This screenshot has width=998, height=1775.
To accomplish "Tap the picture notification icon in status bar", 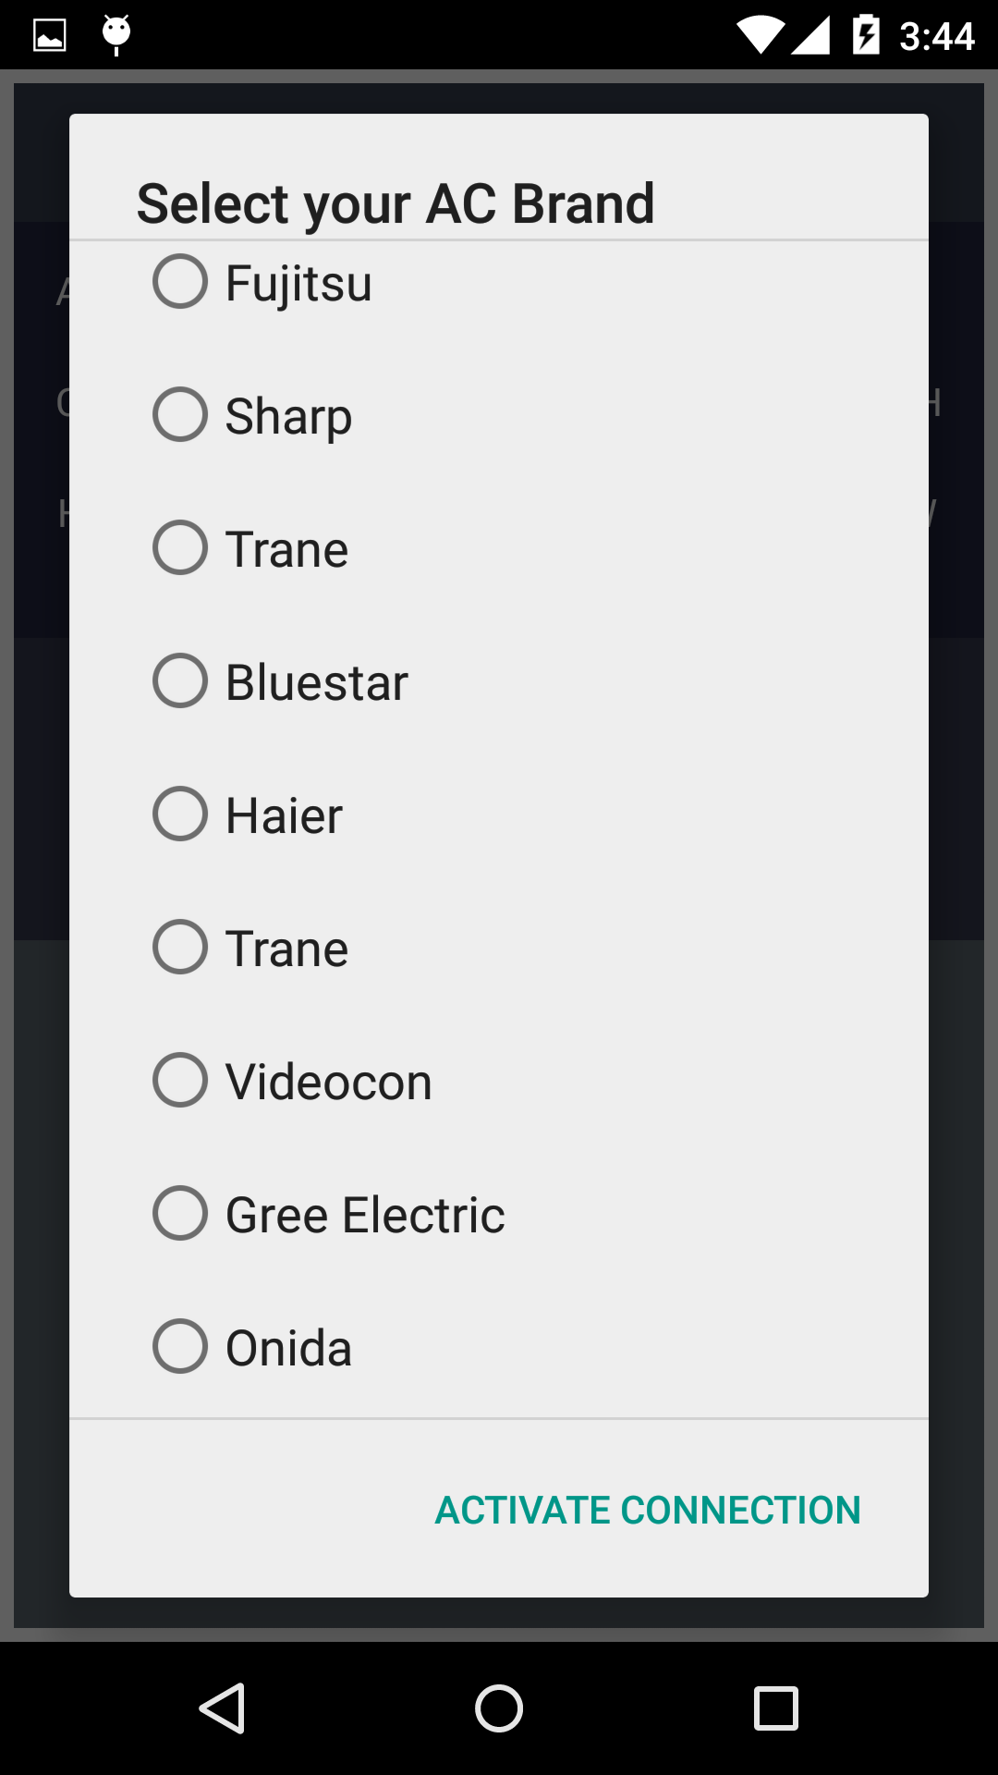I will tap(50, 35).
